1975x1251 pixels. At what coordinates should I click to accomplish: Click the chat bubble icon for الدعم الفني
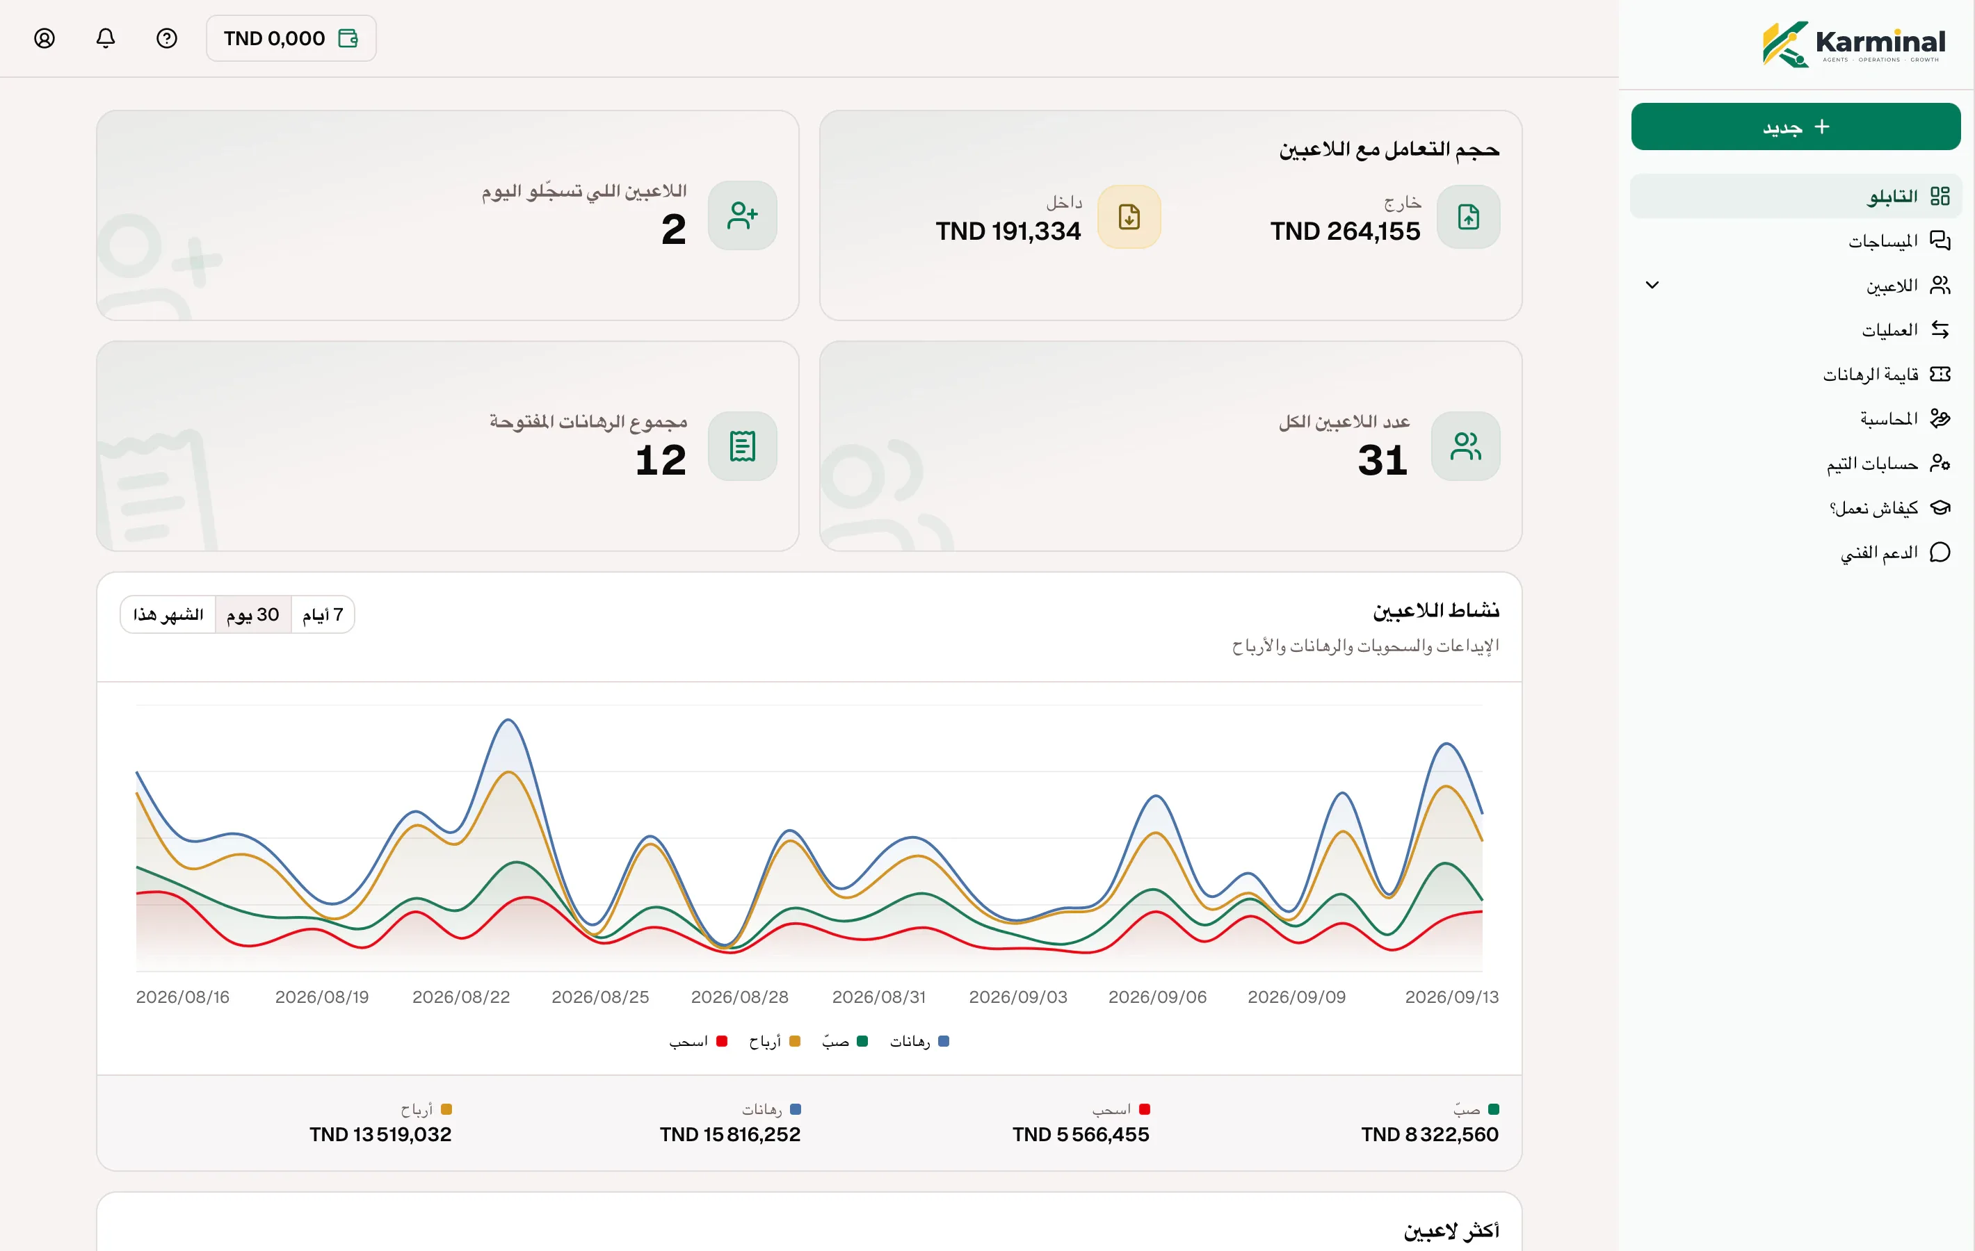coord(1940,552)
